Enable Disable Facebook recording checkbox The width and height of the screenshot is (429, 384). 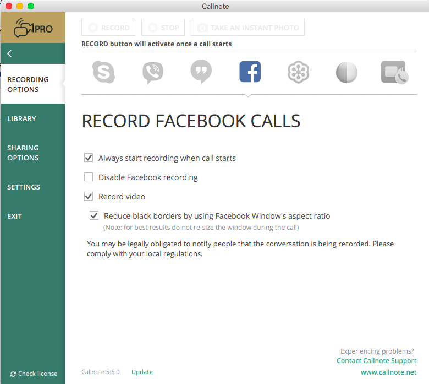coord(89,177)
